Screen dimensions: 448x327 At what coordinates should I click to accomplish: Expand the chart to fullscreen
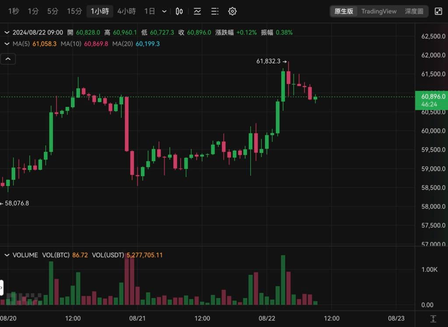[438, 11]
